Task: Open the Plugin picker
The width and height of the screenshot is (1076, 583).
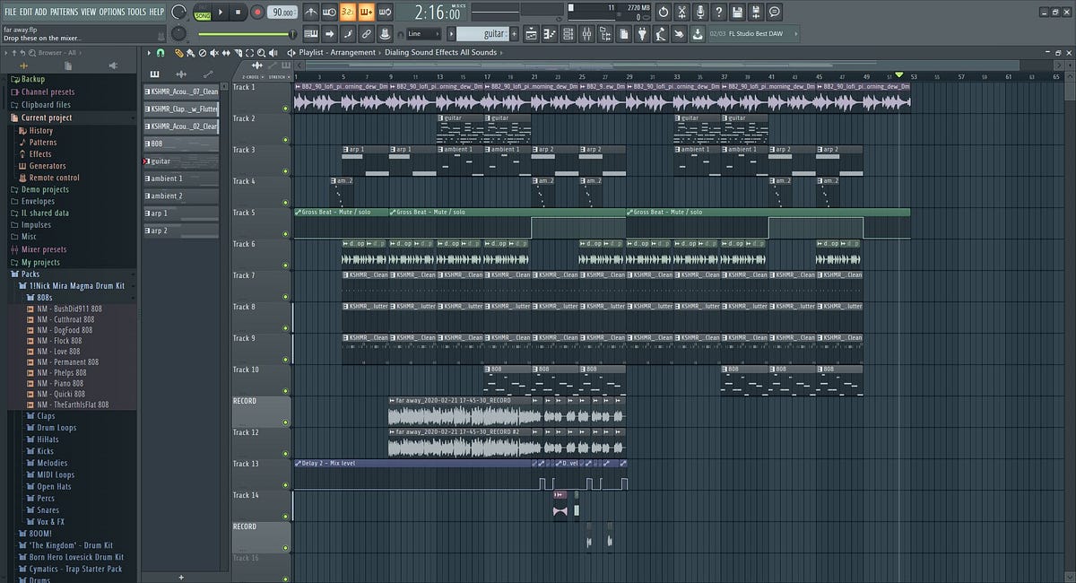Action: 640,34
